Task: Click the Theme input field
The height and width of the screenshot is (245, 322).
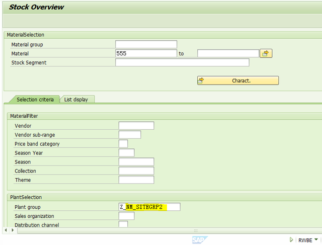Action: [x=136, y=180]
